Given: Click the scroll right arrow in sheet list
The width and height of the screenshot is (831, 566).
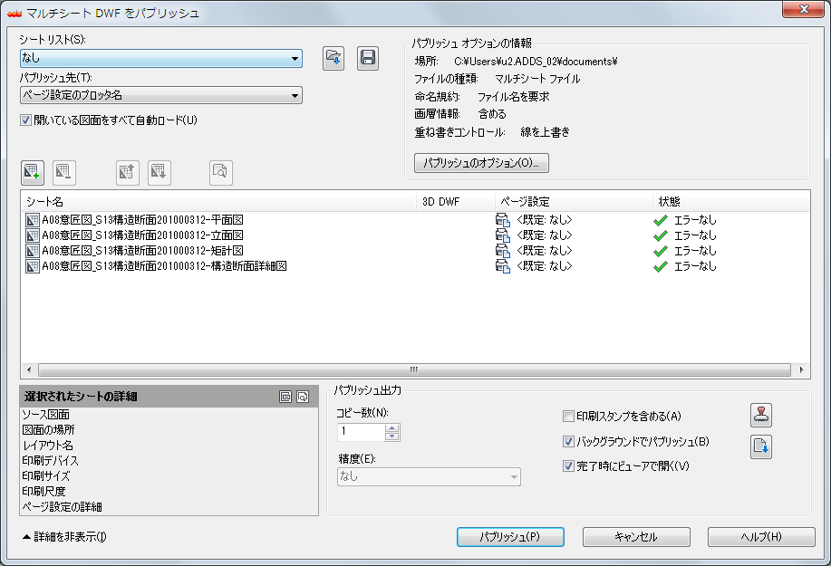Looking at the screenshot, I should point(801,369).
